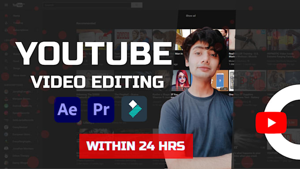Click the 'VIDEO EDITING' headline text
The height and width of the screenshot is (169, 300).
tap(97, 82)
